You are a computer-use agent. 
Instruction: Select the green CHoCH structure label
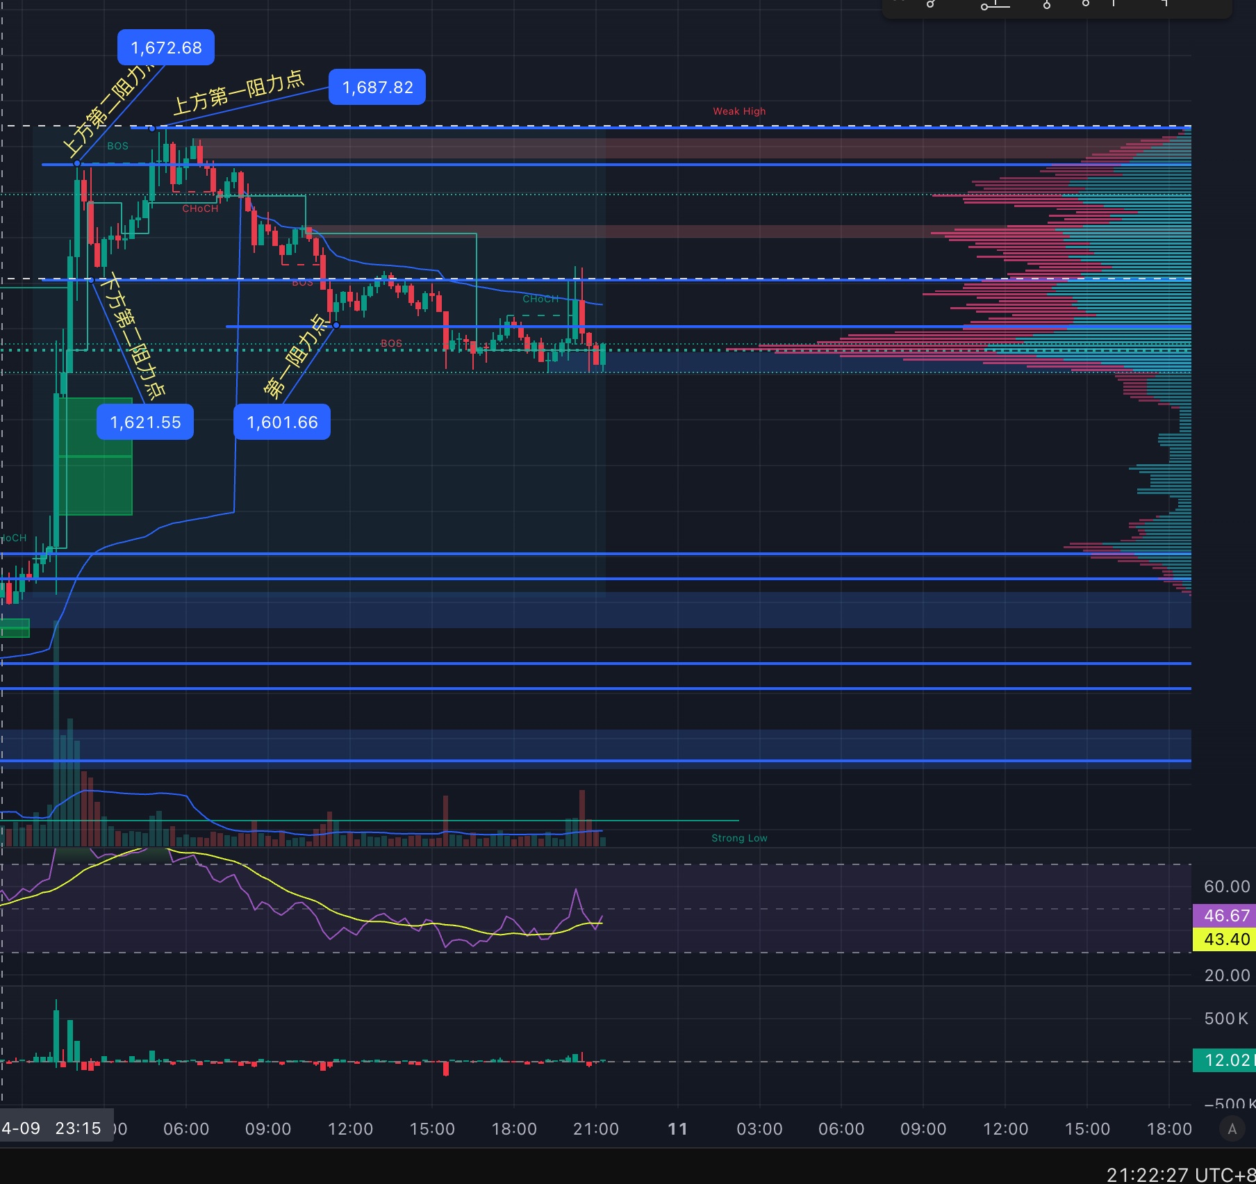coord(540,299)
